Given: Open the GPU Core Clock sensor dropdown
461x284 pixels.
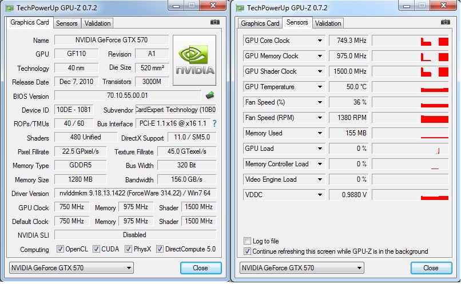Looking at the screenshot, I should pyautogui.click(x=320, y=41).
